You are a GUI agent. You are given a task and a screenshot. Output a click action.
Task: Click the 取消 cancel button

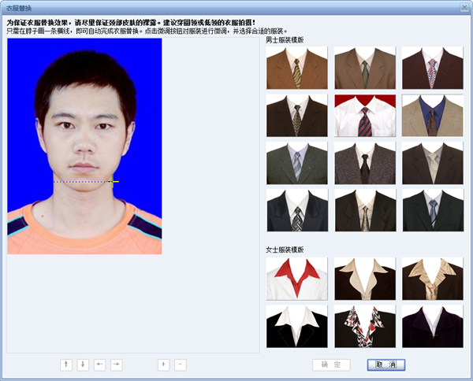[385, 364]
